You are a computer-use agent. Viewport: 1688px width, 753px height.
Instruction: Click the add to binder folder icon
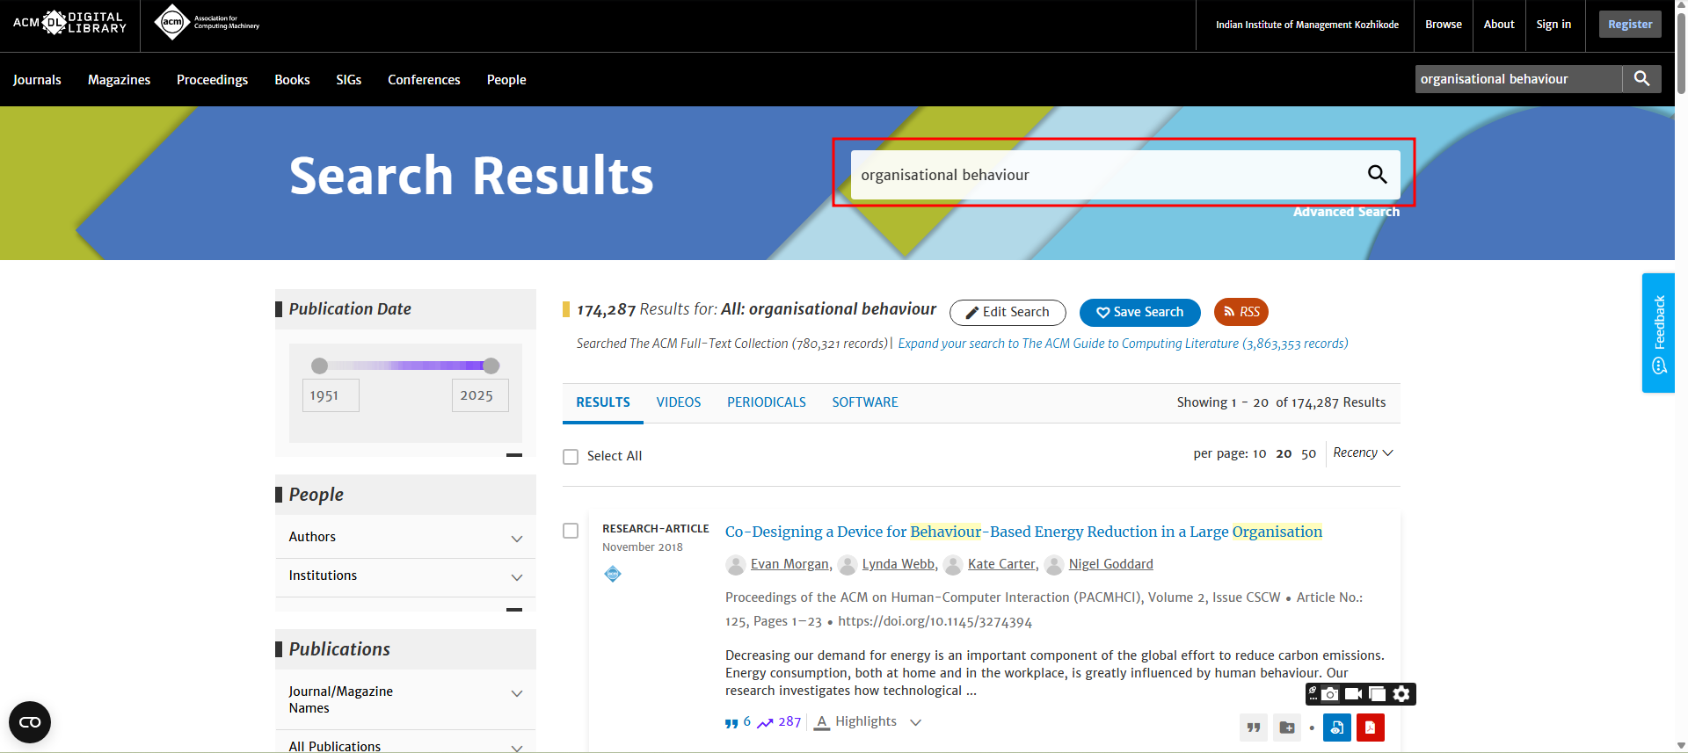pyautogui.click(x=1287, y=728)
